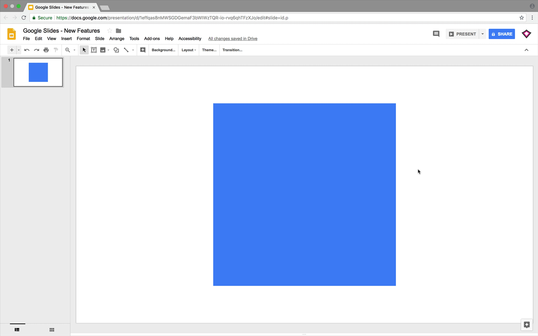The image size is (538, 336).
Task: Select the blue square shape on the slide
Action: click(x=304, y=194)
